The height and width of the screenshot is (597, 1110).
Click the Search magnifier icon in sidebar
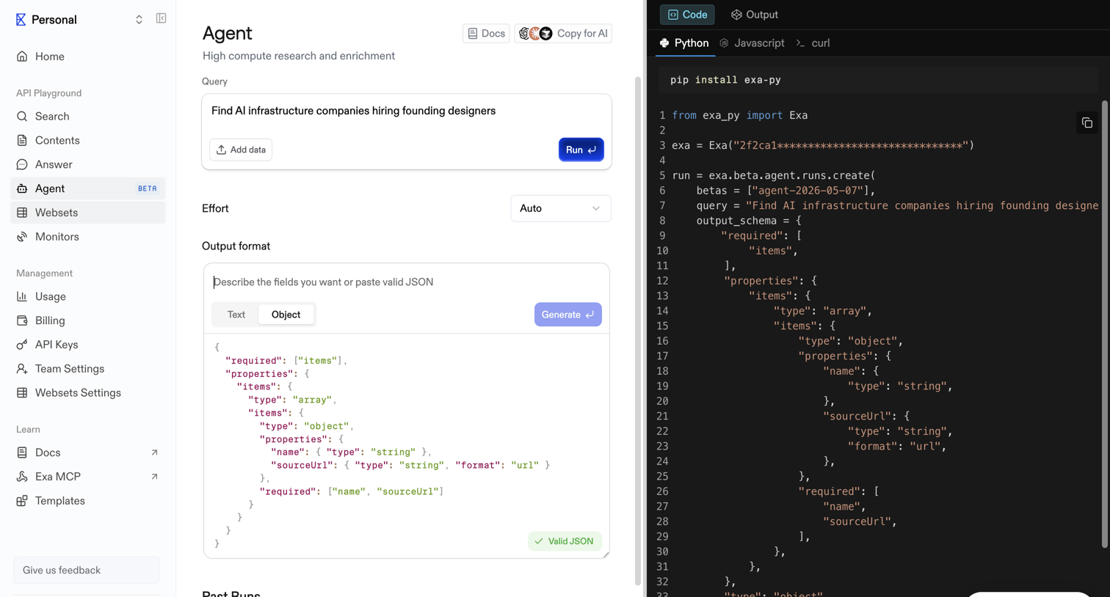(22, 117)
